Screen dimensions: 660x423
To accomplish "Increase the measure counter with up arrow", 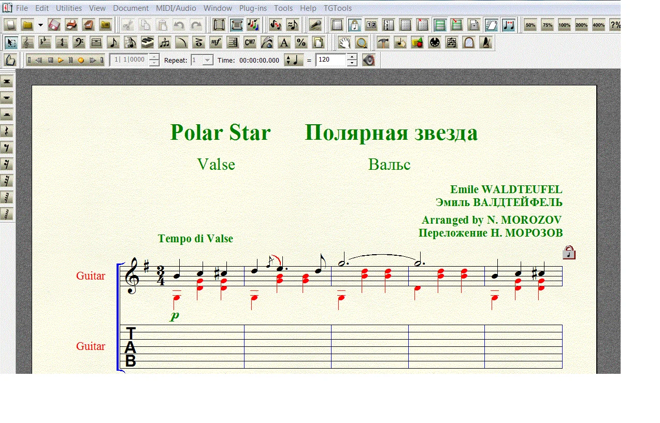I will 153,57.
